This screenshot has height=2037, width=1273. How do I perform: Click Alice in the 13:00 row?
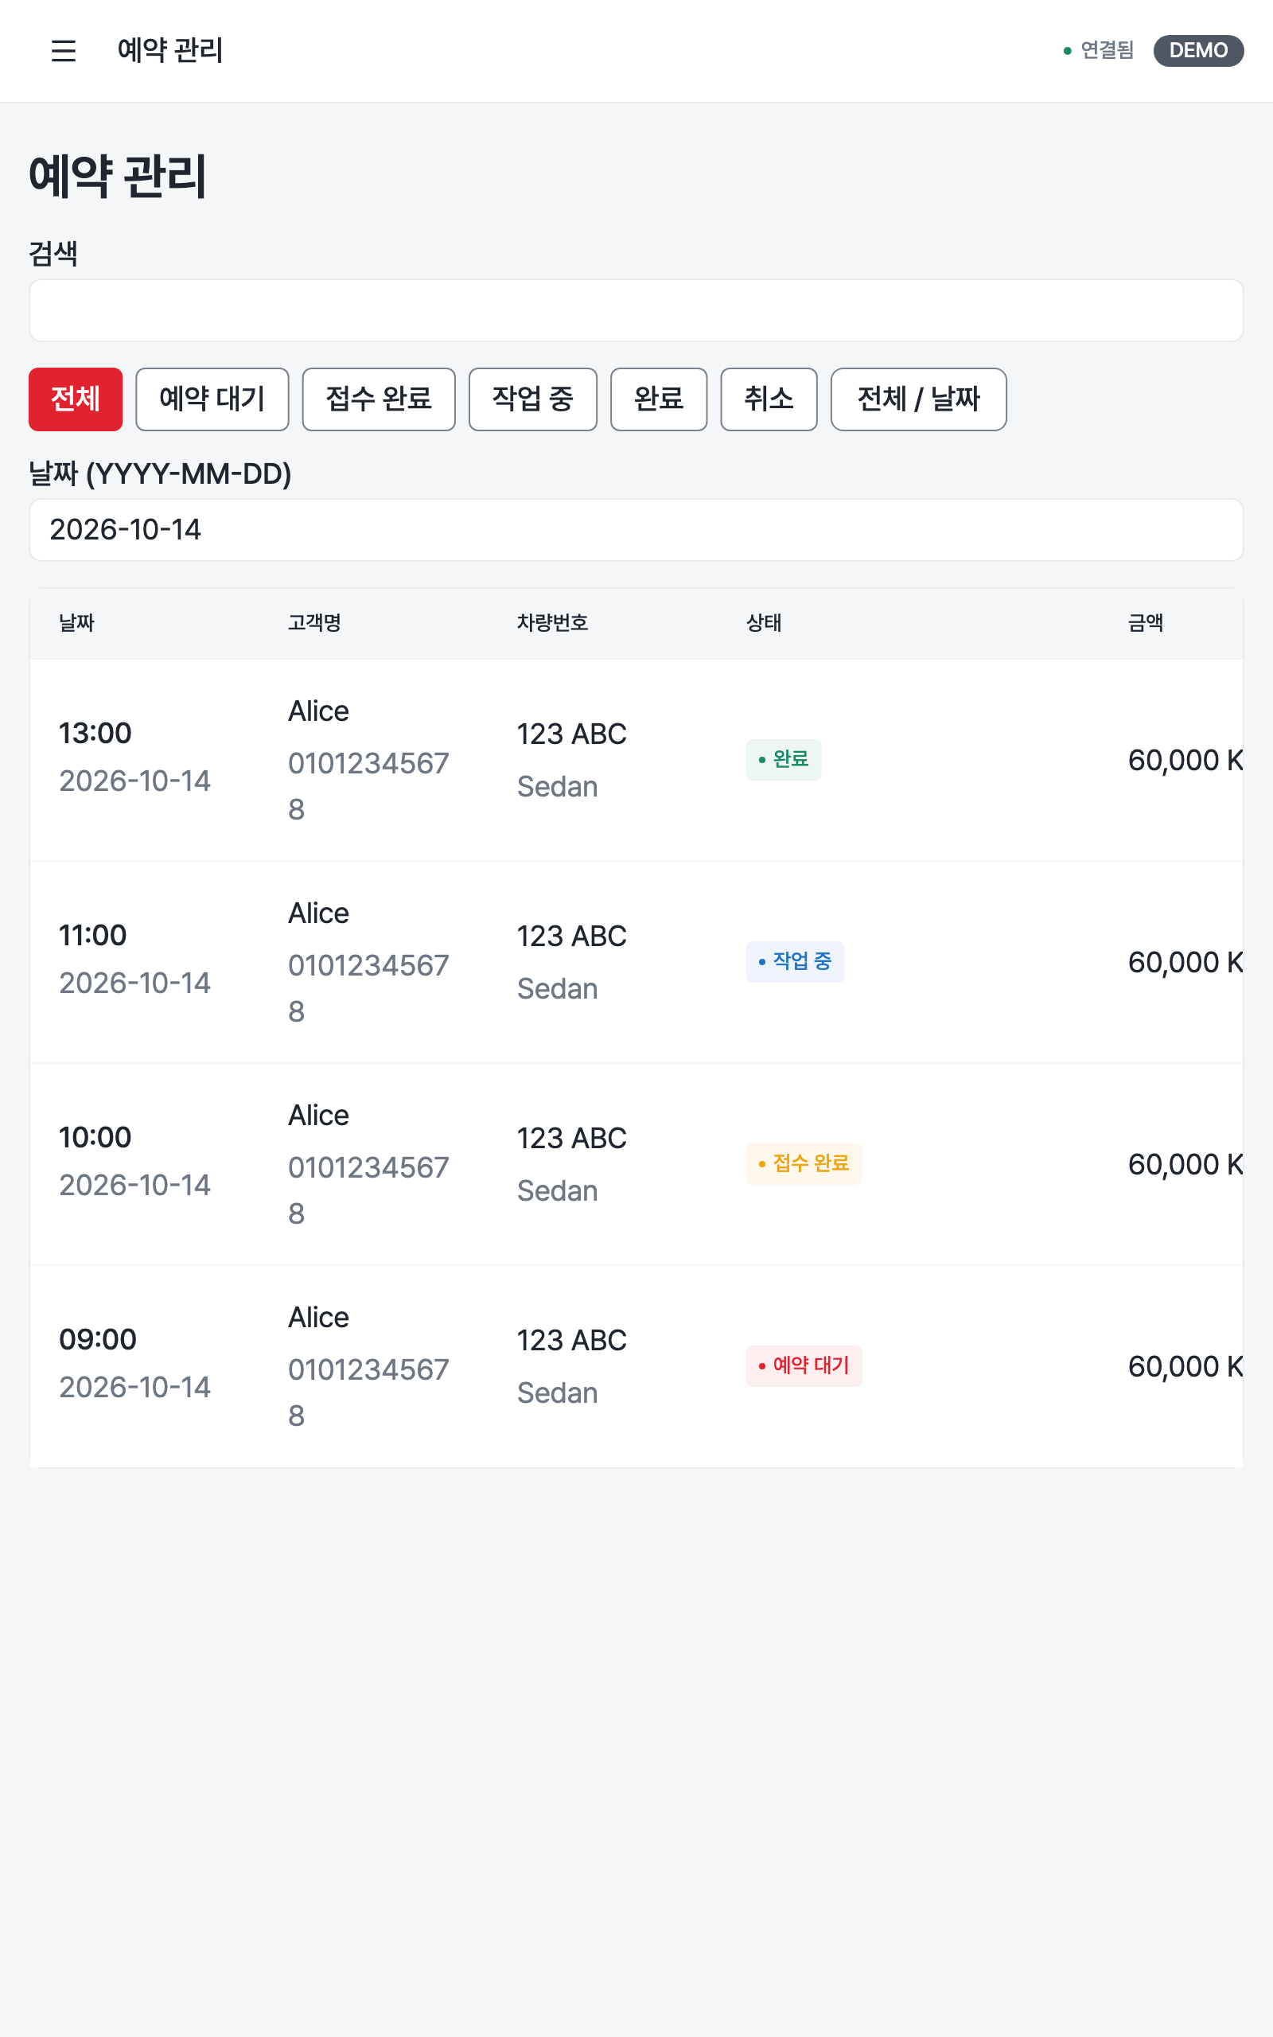coord(318,711)
